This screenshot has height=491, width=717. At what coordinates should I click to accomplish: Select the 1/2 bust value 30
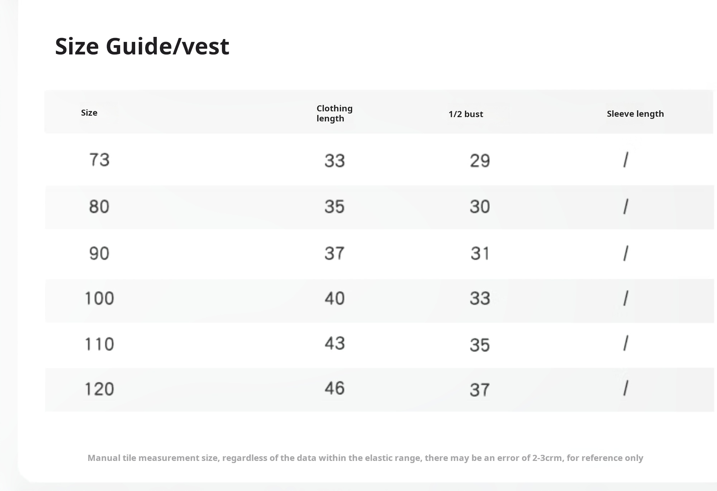coord(480,207)
